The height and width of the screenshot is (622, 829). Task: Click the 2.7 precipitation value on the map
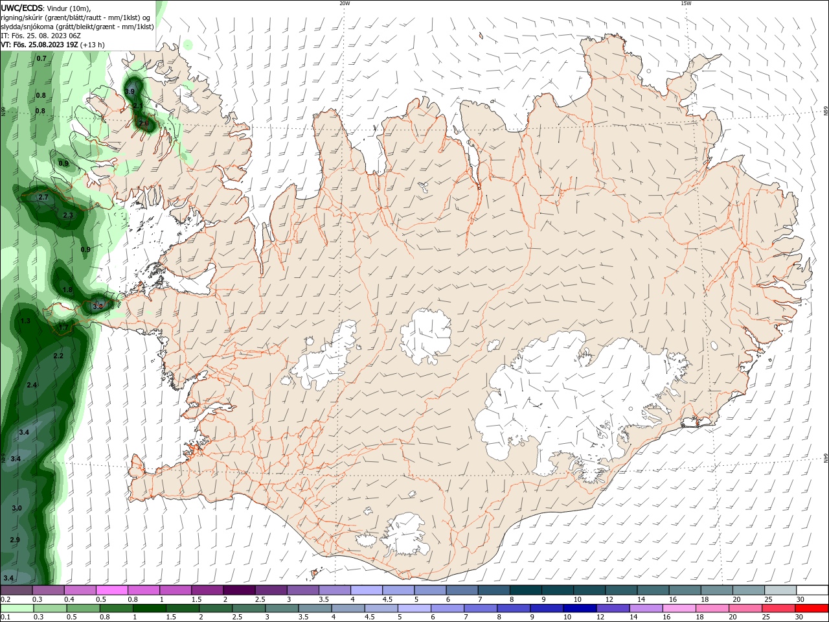coord(43,197)
